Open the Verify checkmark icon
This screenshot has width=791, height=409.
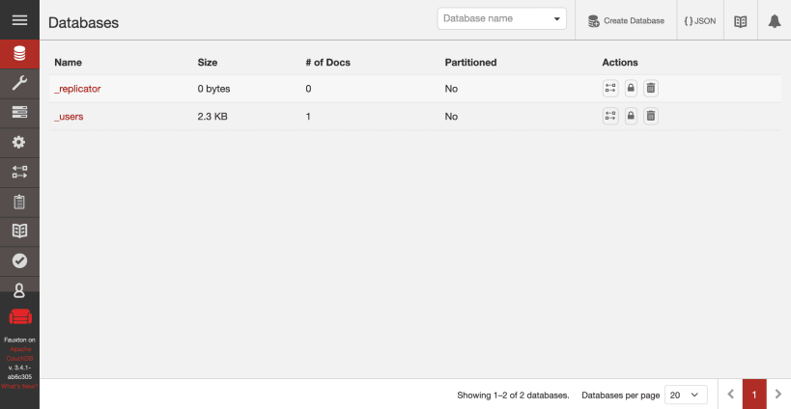tap(19, 259)
